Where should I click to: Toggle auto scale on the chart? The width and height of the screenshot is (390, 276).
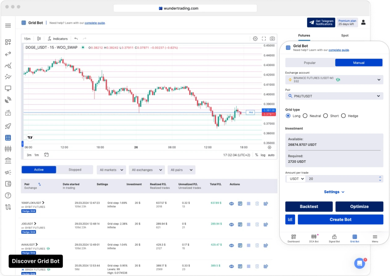click(271, 155)
